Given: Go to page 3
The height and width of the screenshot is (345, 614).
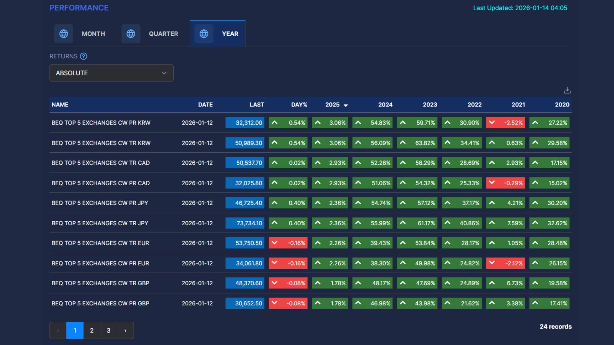Looking at the screenshot, I should tap(108, 330).
